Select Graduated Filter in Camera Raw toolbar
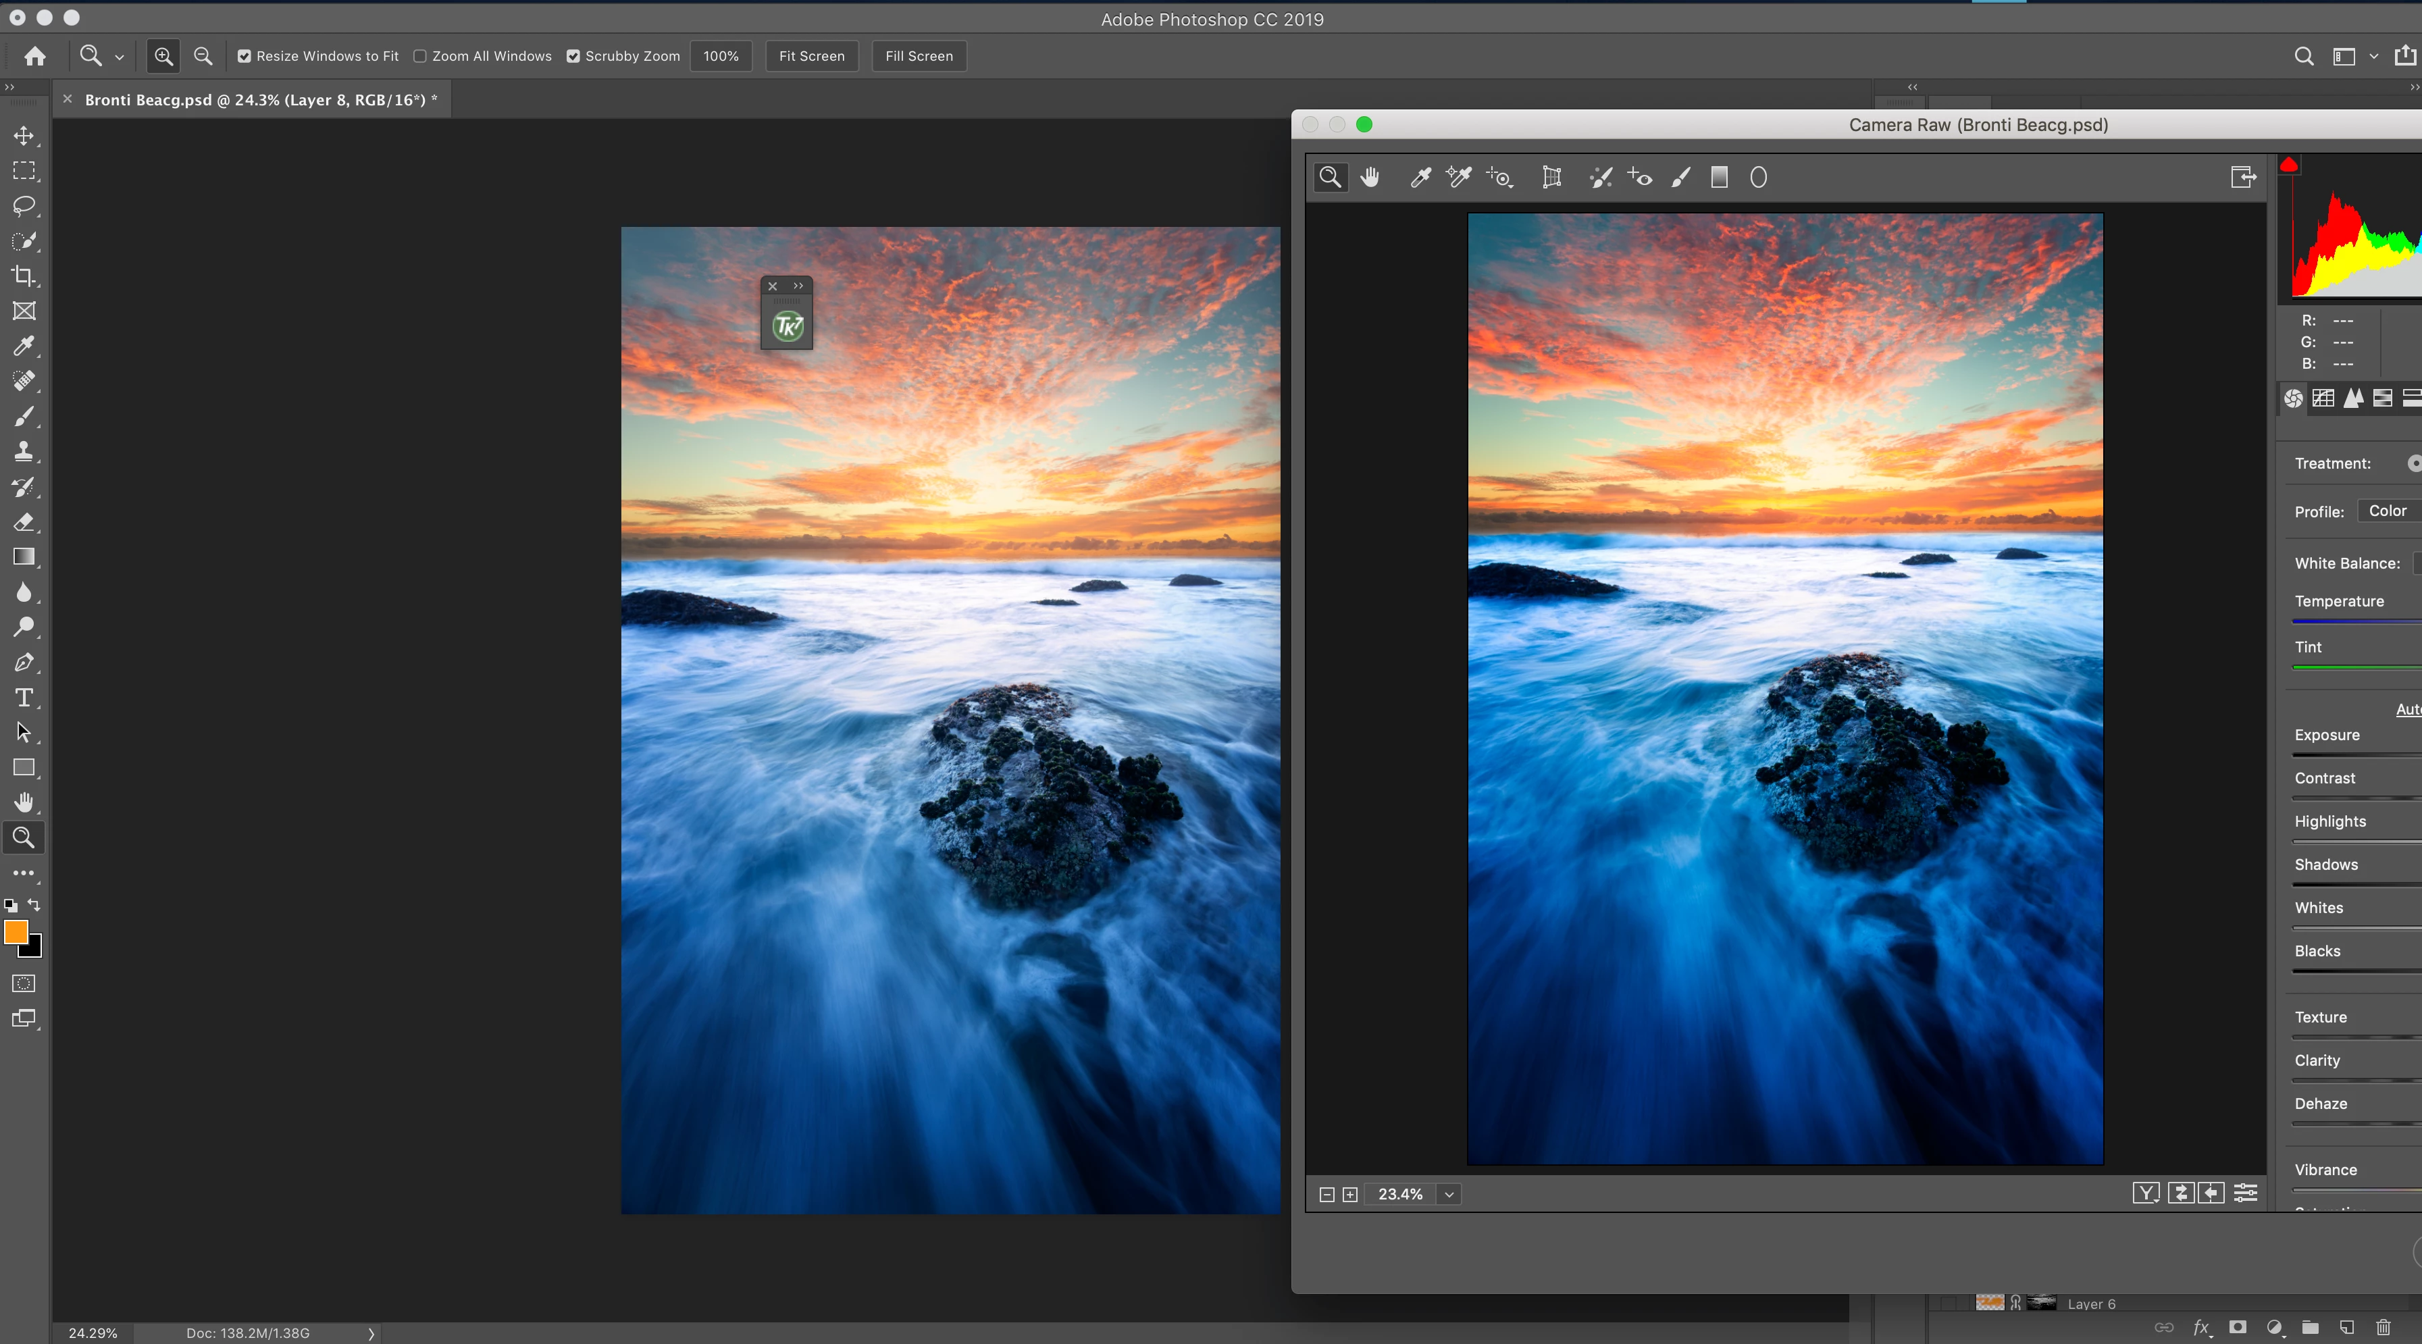 (x=1719, y=178)
